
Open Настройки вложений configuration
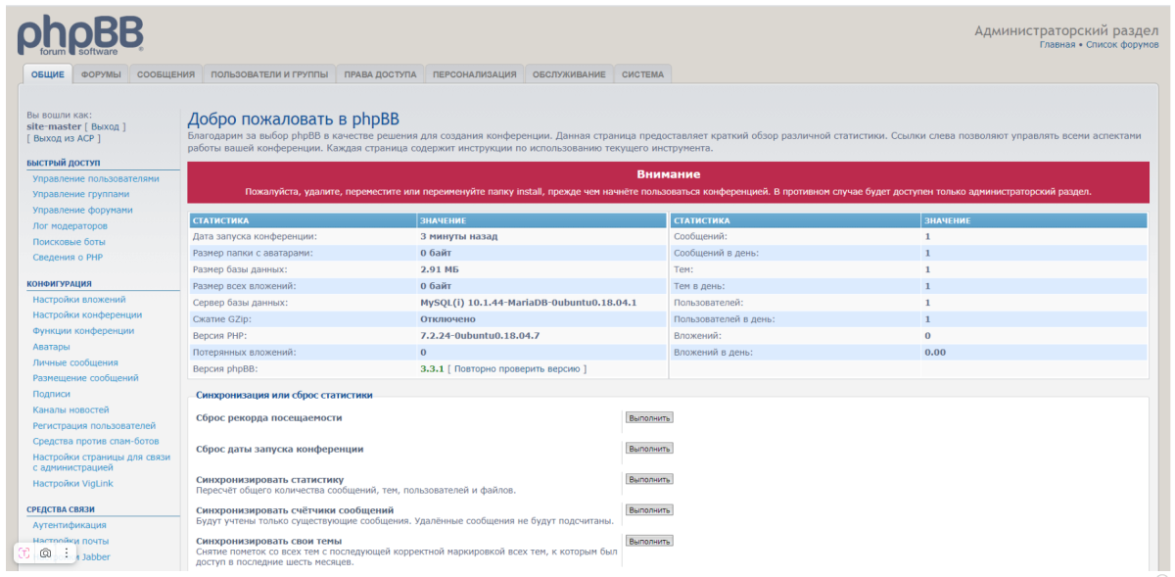pyautogui.click(x=79, y=299)
